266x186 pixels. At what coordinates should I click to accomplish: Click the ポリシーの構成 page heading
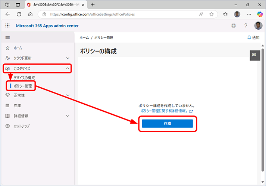pyautogui.click(x=98, y=51)
